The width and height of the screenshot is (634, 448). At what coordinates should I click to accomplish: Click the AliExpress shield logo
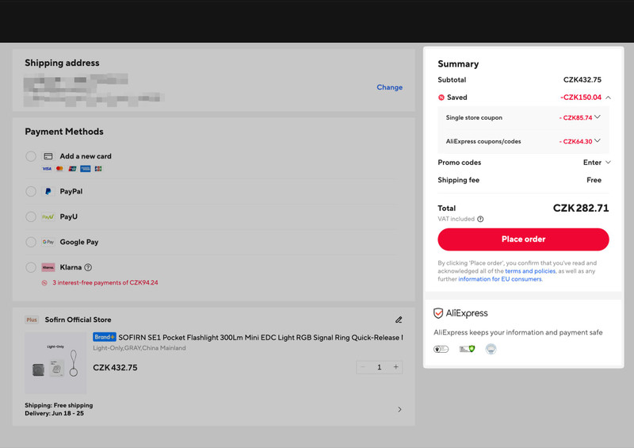point(438,313)
